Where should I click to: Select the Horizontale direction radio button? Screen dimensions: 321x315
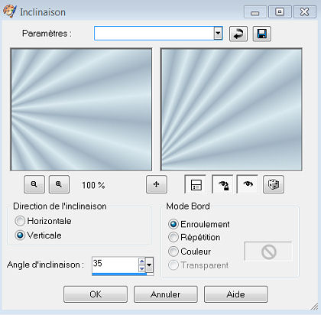[20, 221]
